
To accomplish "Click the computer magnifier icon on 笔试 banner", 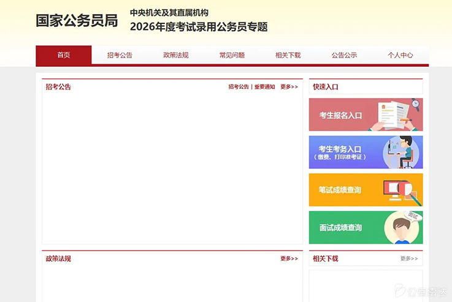I will pos(400,191).
